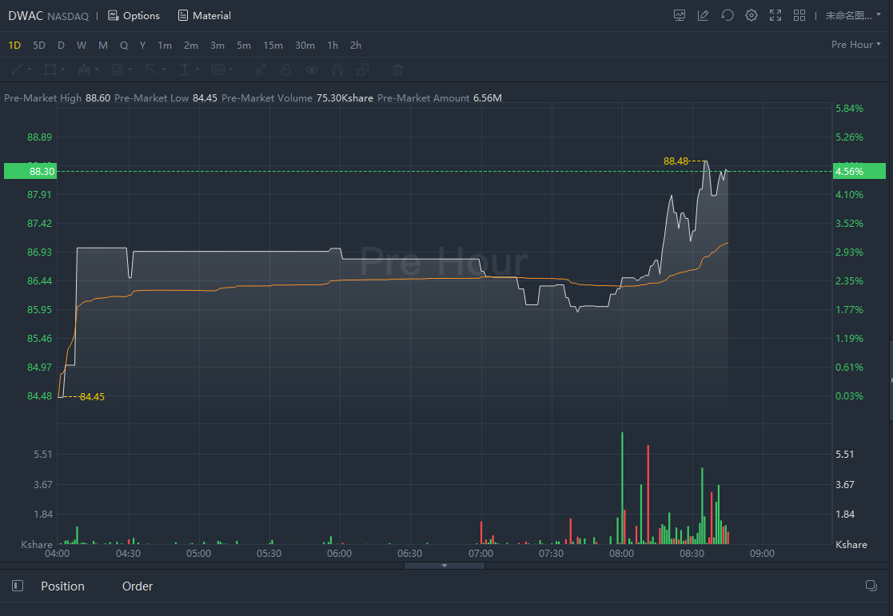The width and height of the screenshot is (893, 616).
Task: Select the 15m interval
Action: [273, 45]
